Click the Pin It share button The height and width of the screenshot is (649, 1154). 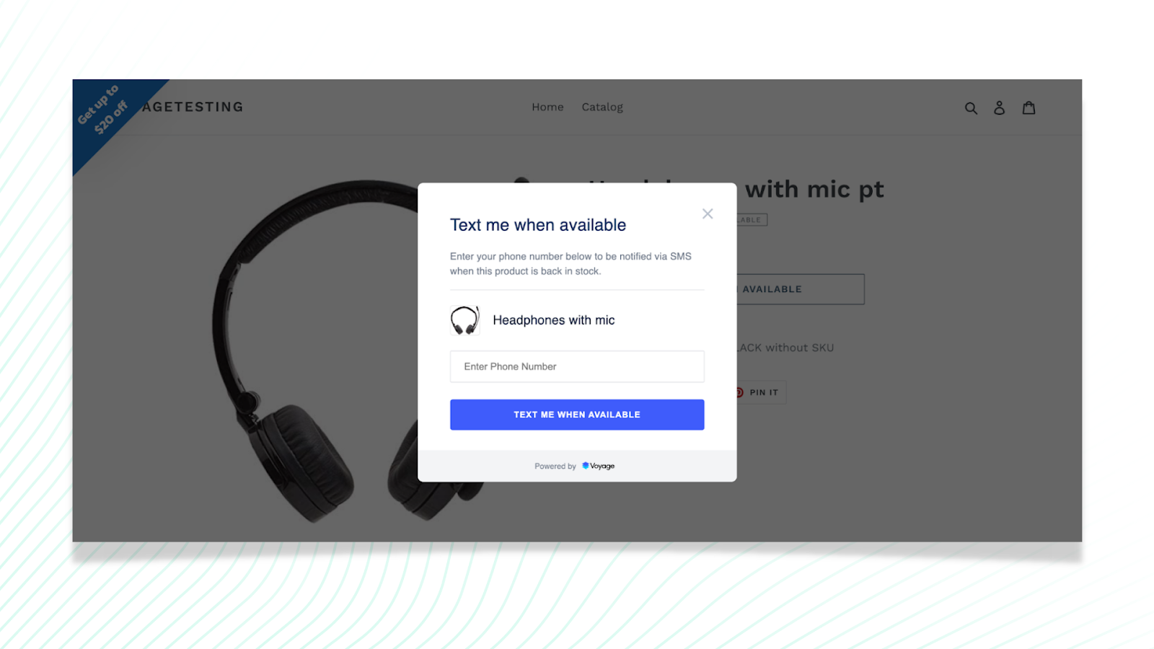[x=761, y=392]
